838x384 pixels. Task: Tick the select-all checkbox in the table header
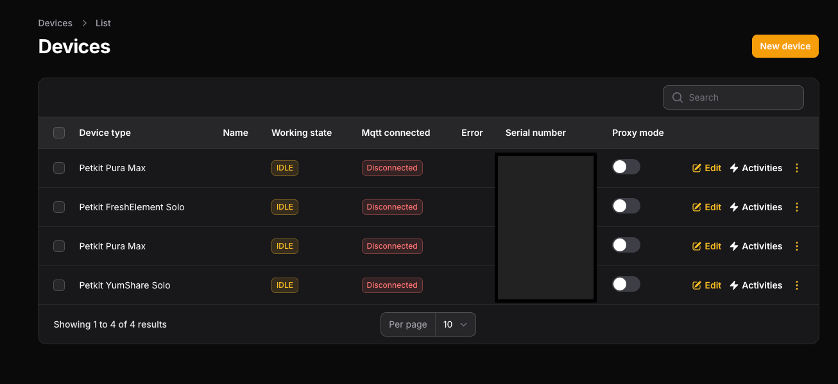click(59, 133)
